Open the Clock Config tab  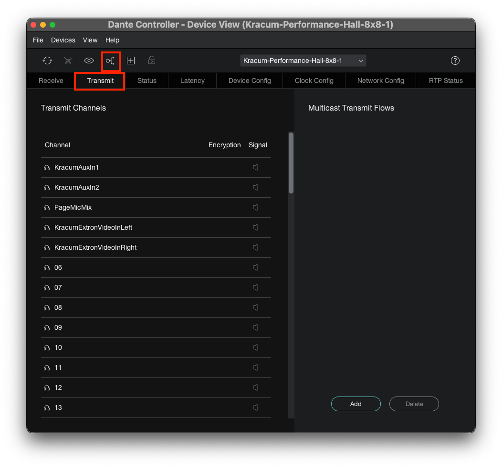coord(314,81)
